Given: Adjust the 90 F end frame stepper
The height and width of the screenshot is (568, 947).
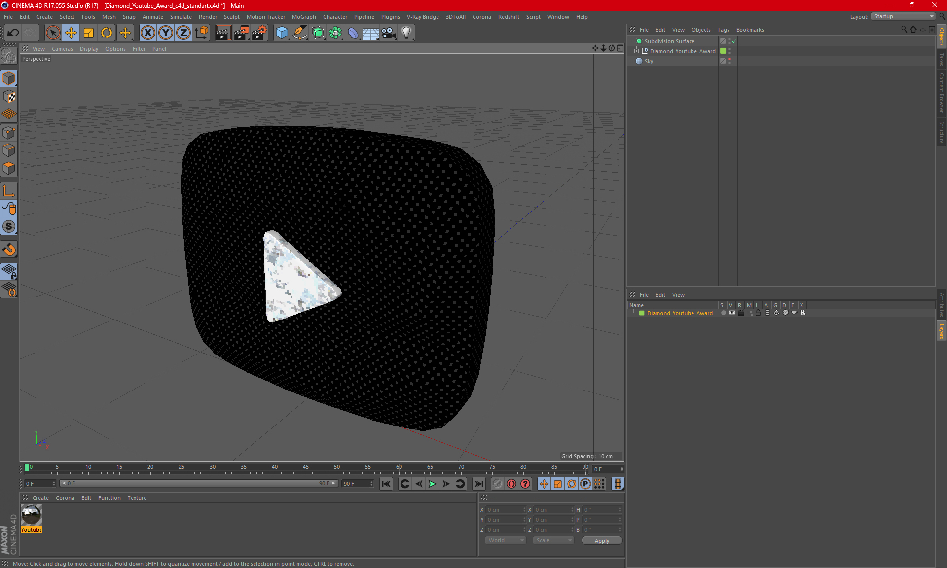Looking at the screenshot, I should point(371,484).
